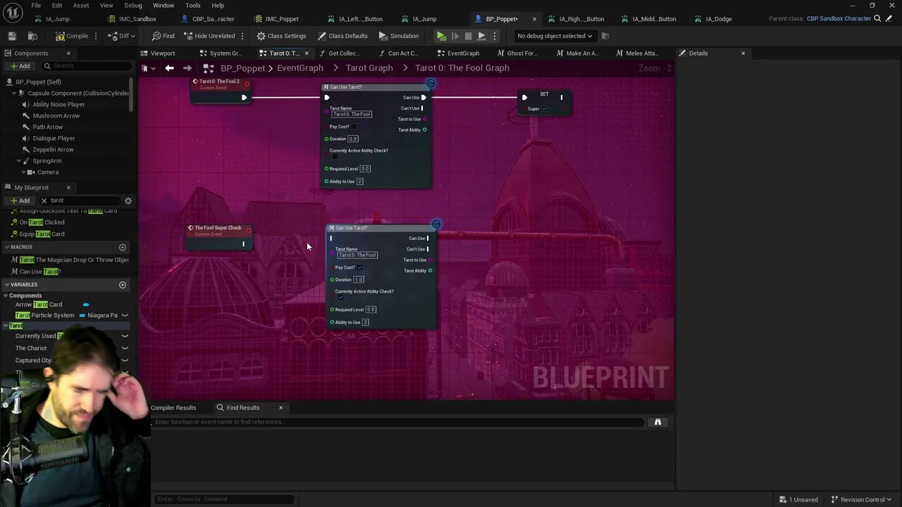Add a new variable with plus icon
902x507 pixels.
tap(122, 284)
